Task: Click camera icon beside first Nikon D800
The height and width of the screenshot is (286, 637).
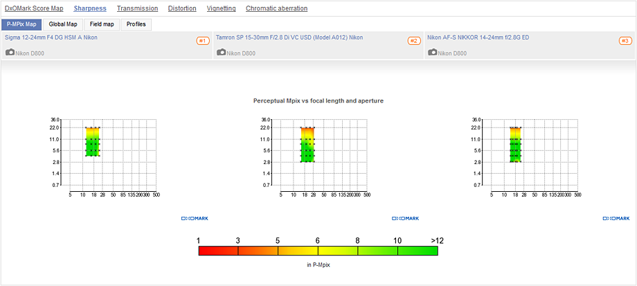Action: pos(10,52)
